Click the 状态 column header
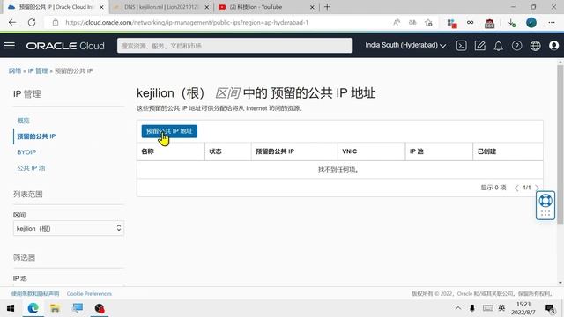564x317 pixels. (215, 151)
